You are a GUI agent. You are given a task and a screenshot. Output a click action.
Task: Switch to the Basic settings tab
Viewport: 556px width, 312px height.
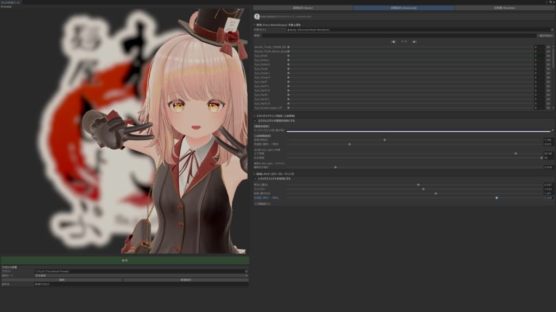click(x=303, y=8)
